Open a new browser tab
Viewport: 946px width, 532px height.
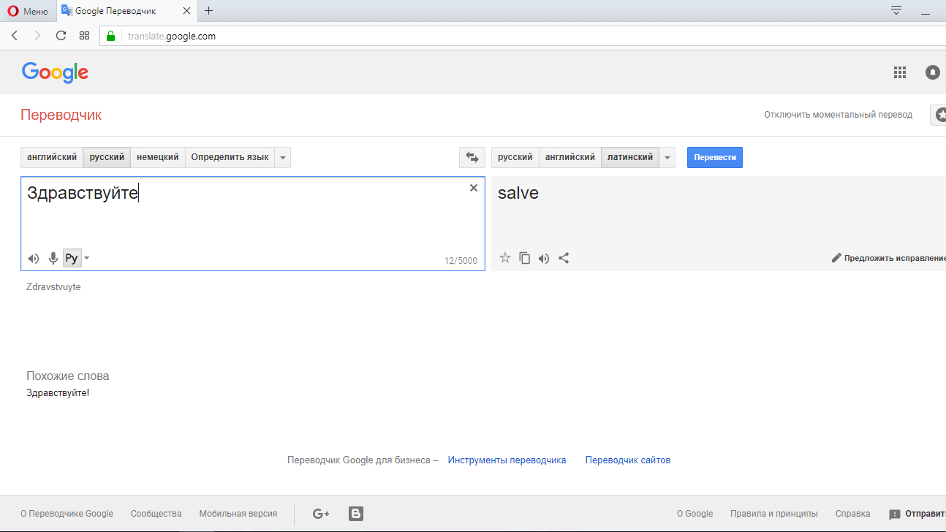click(208, 11)
